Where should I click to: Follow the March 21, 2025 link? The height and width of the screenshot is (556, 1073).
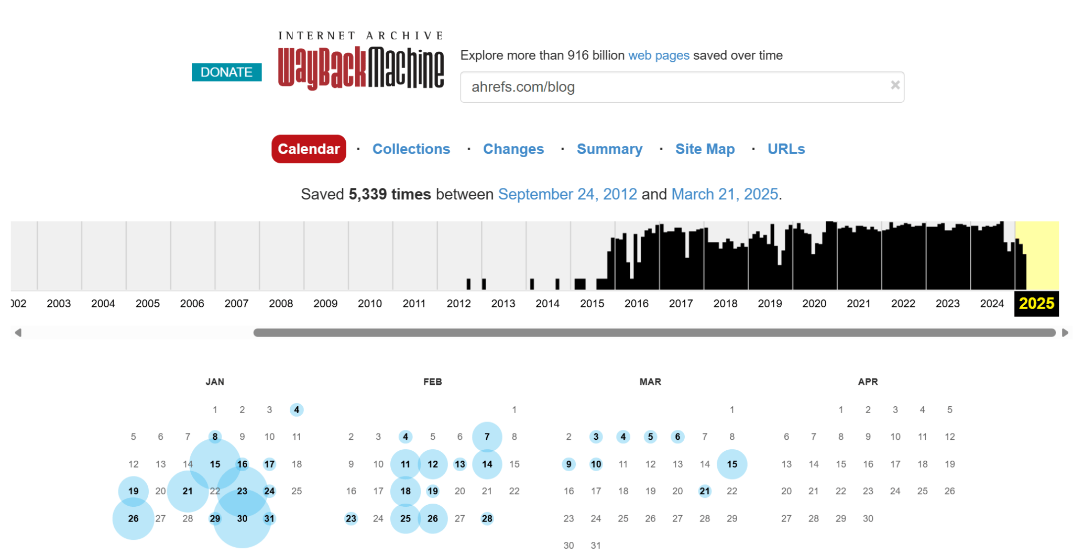tap(725, 194)
